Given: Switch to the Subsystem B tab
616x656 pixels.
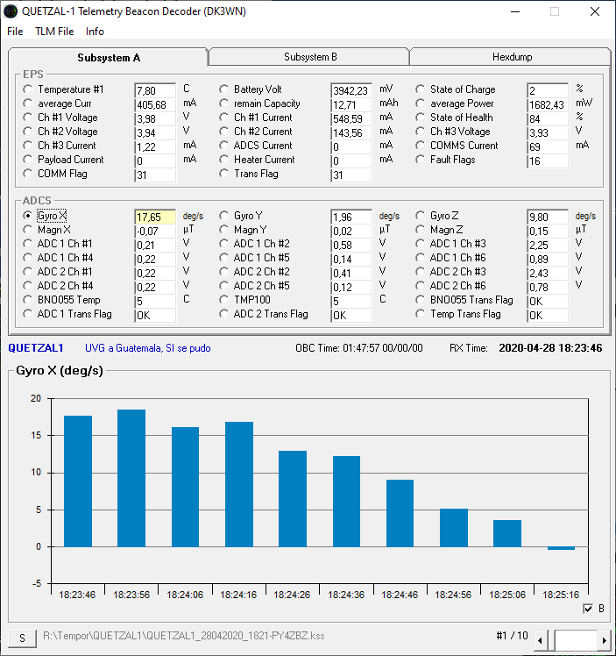Looking at the screenshot, I should tap(310, 57).
